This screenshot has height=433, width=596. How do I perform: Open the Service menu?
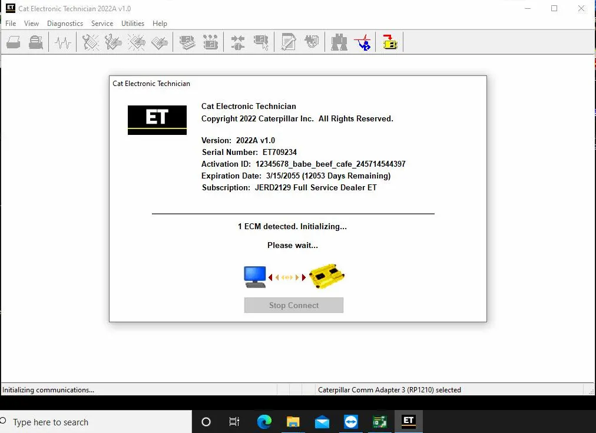click(x=102, y=24)
